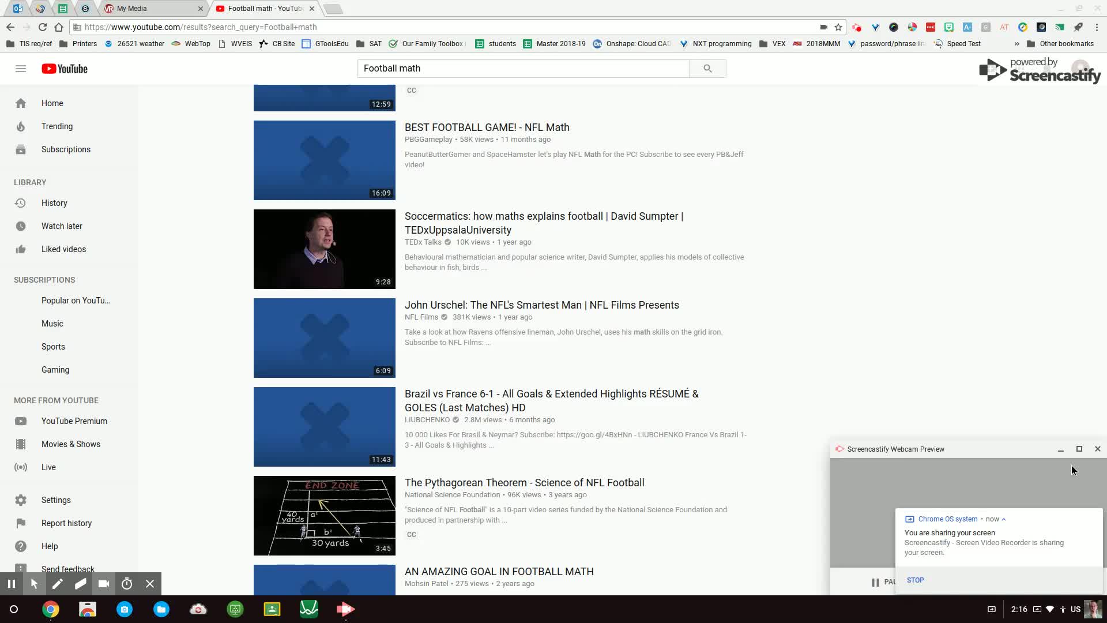Bookmark this page with star icon
Screen dimensions: 1107x623
click(838, 27)
